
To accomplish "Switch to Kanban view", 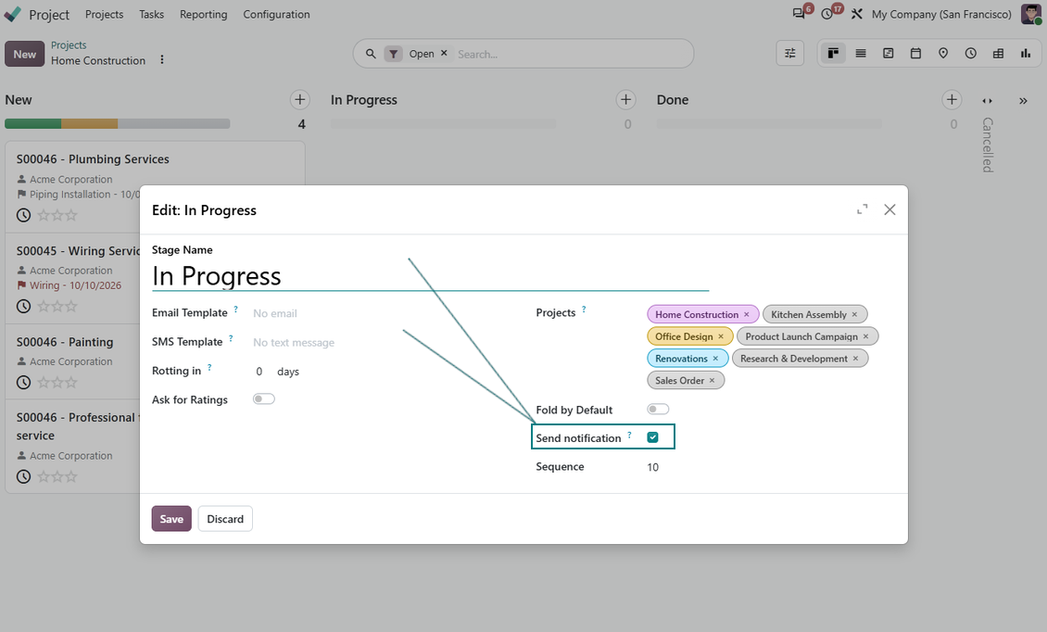I will [x=833, y=54].
